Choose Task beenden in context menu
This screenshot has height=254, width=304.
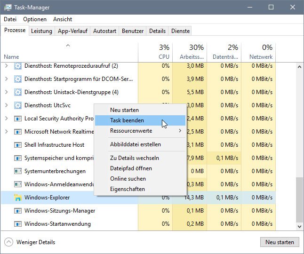point(140,120)
